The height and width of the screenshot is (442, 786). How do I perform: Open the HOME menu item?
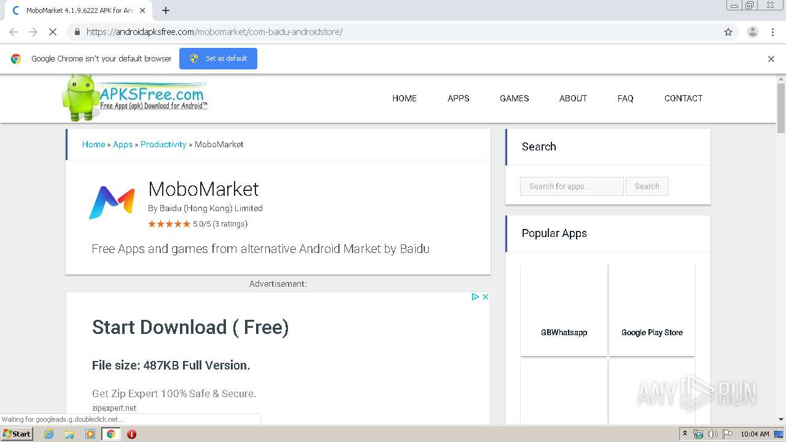point(405,98)
